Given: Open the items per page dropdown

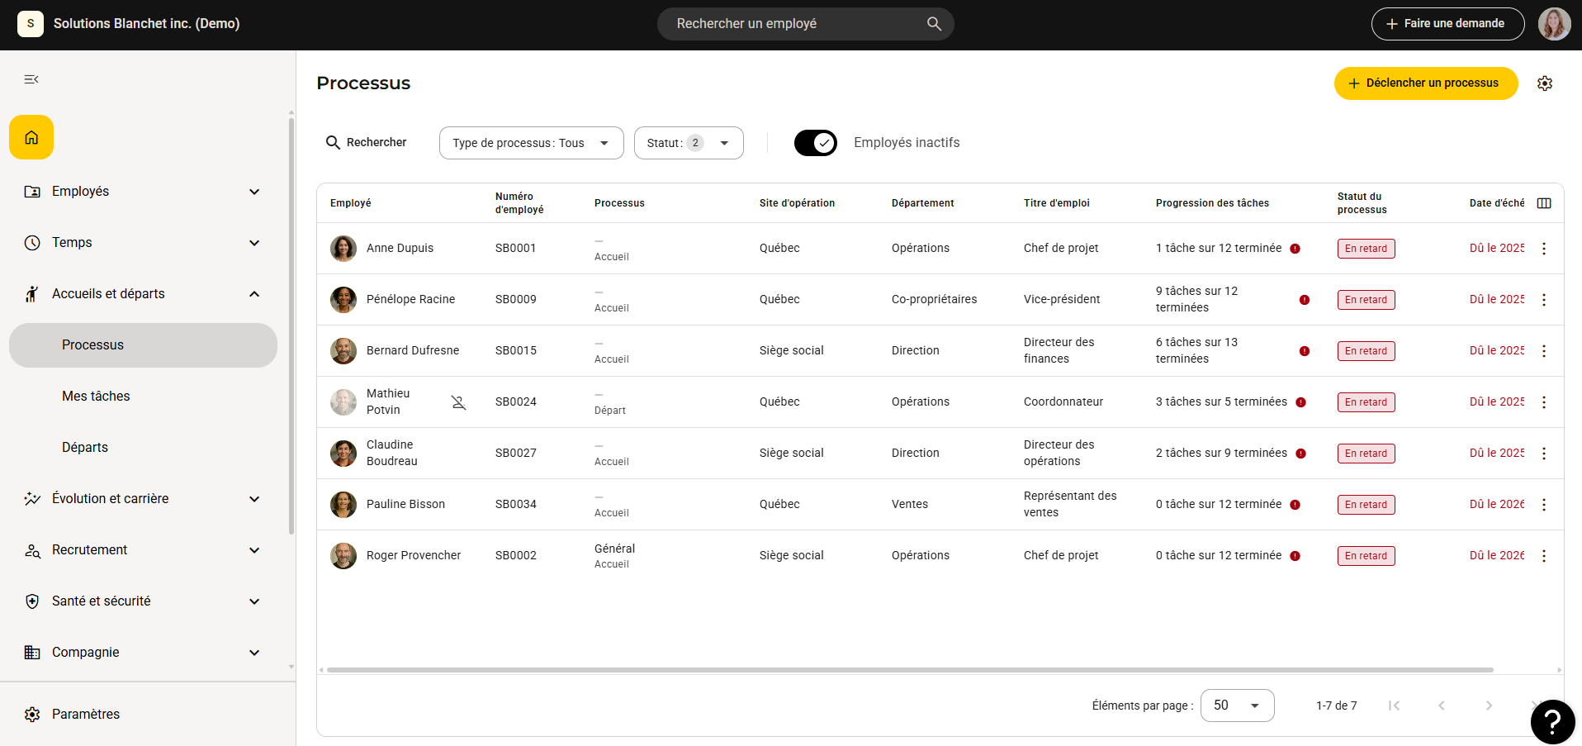Looking at the screenshot, I should 1237,706.
